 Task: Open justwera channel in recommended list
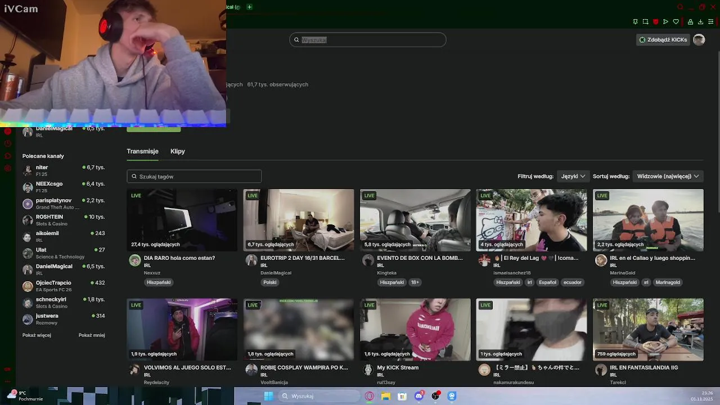(64, 319)
